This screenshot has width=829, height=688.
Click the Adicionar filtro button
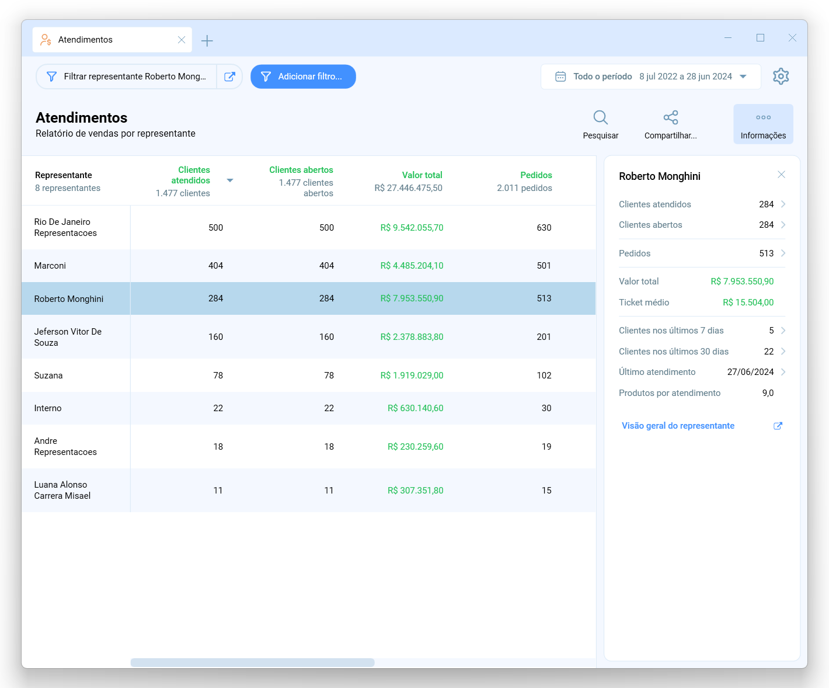coord(303,77)
